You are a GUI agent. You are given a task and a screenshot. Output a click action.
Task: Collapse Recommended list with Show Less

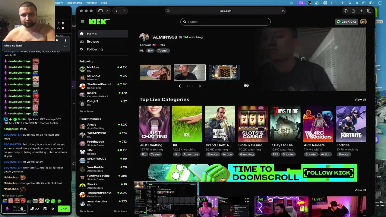tap(120, 211)
